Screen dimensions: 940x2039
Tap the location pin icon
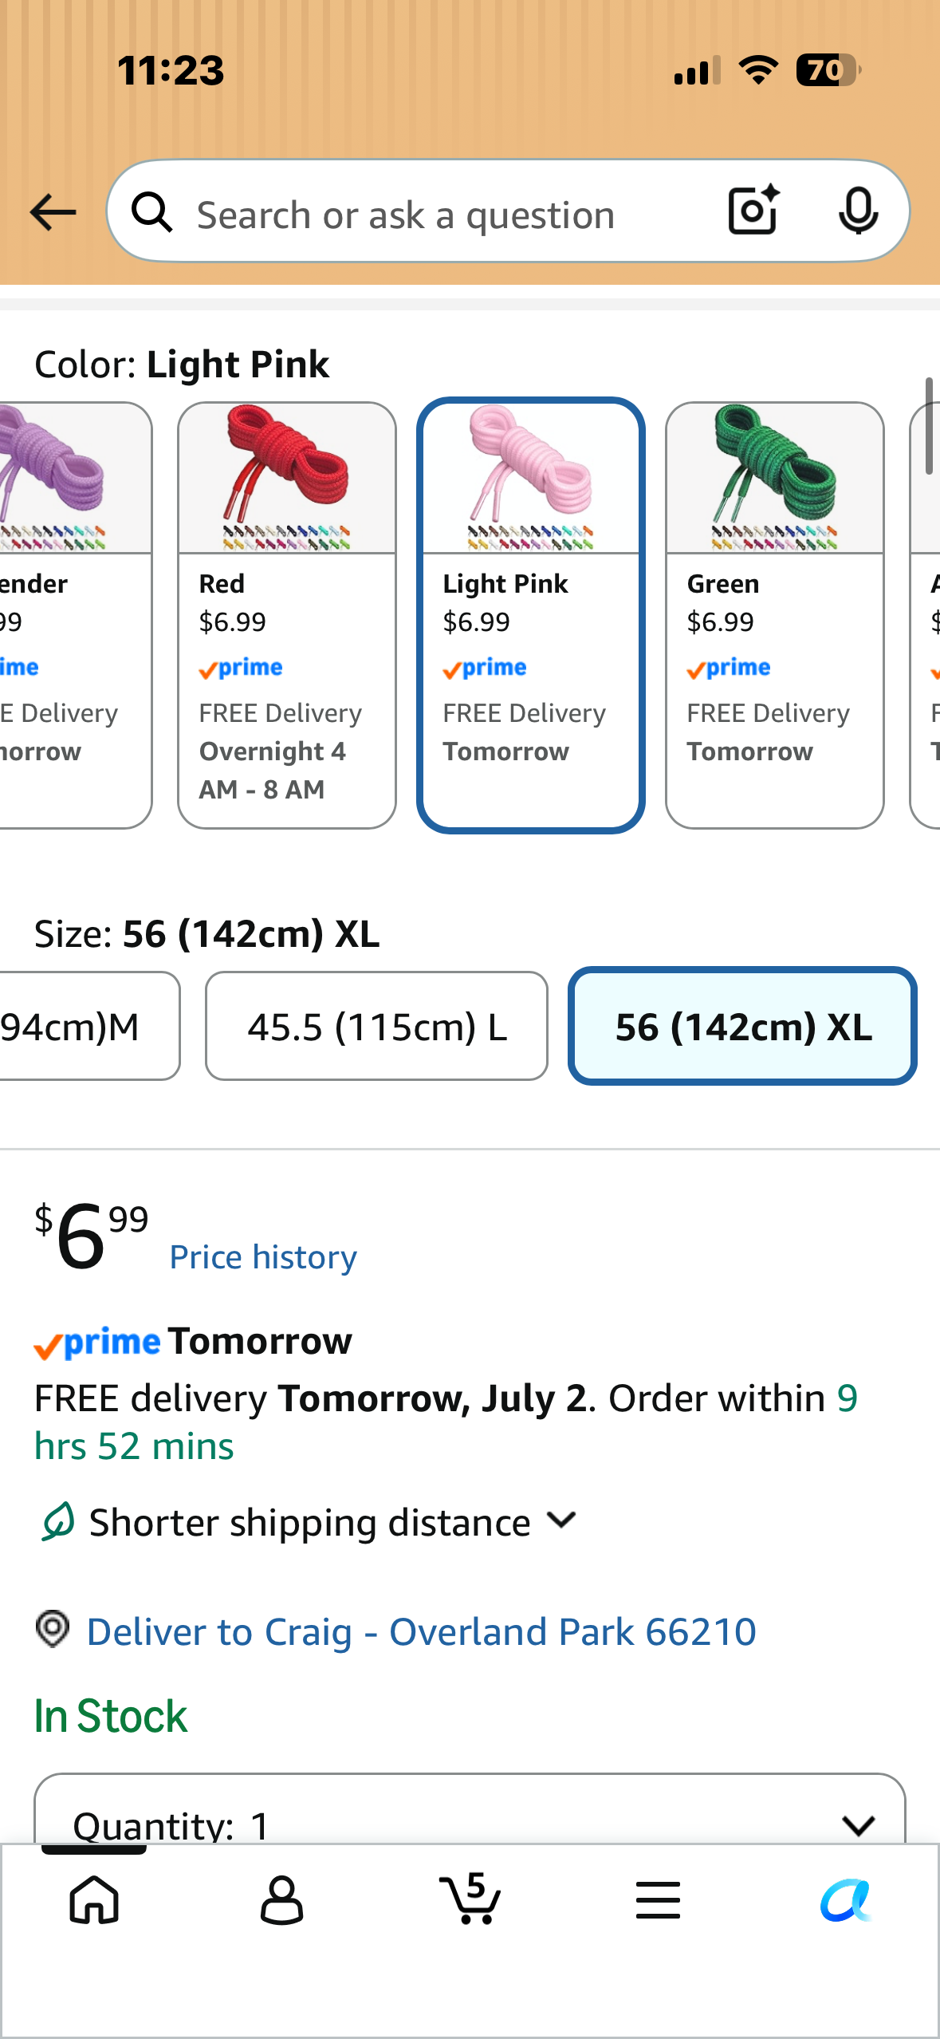point(53,1629)
